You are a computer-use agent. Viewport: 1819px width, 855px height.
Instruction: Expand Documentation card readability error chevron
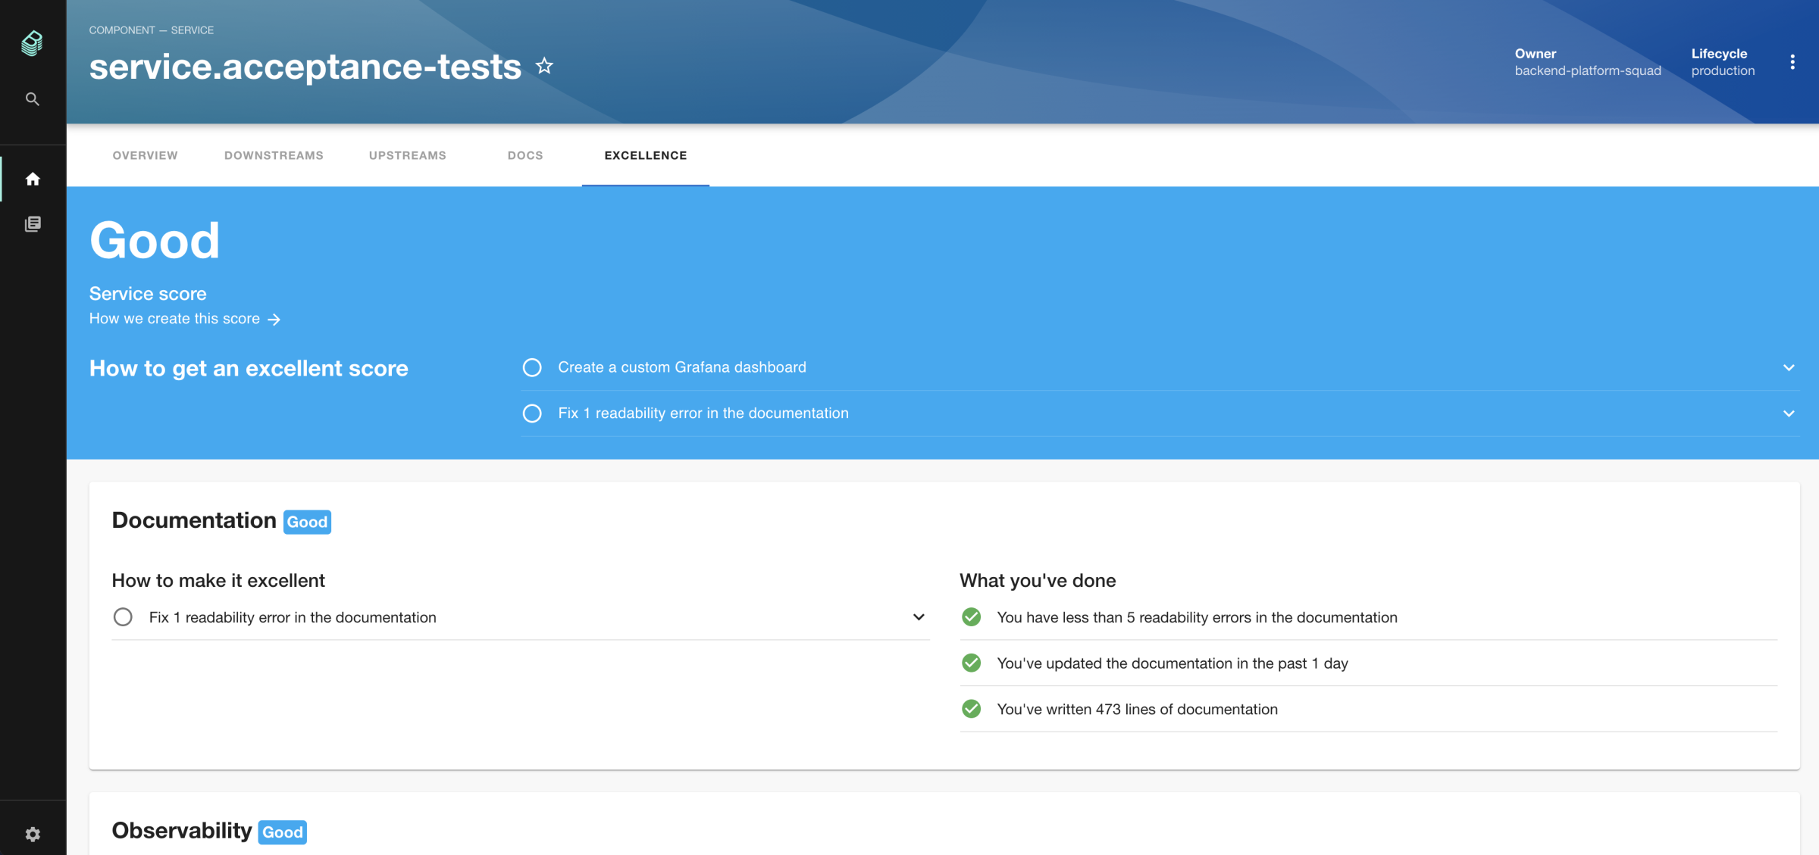919,617
